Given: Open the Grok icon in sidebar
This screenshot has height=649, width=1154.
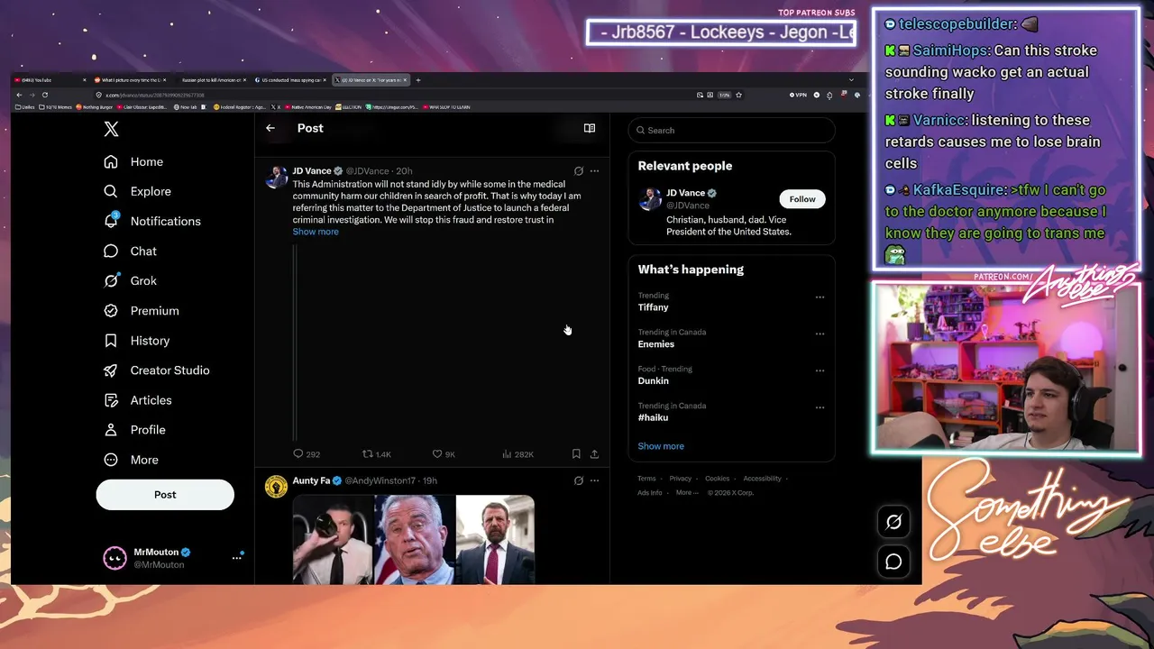Looking at the screenshot, I should (x=111, y=280).
